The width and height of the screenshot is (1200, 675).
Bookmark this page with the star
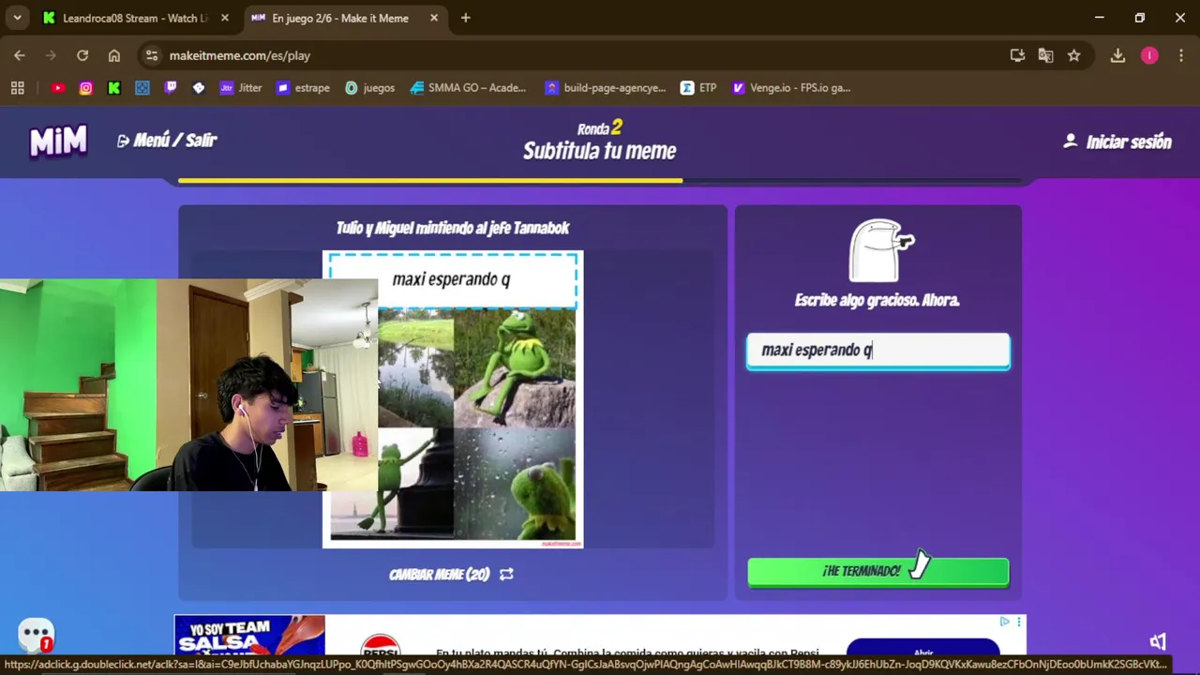pos(1074,55)
